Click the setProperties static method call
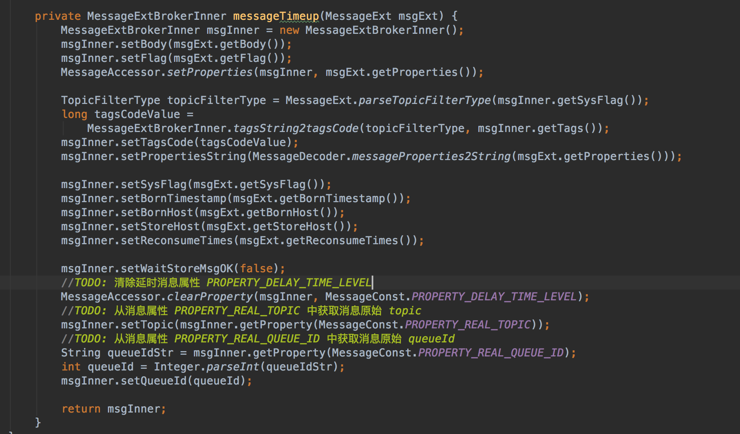 click(210, 72)
